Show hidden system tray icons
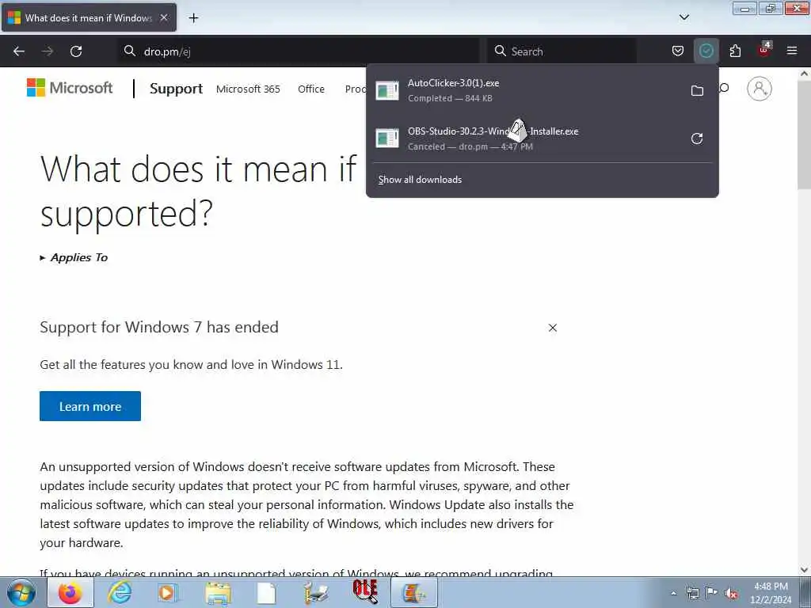The height and width of the screenshot is (608, 811). (x=673, y=593)
